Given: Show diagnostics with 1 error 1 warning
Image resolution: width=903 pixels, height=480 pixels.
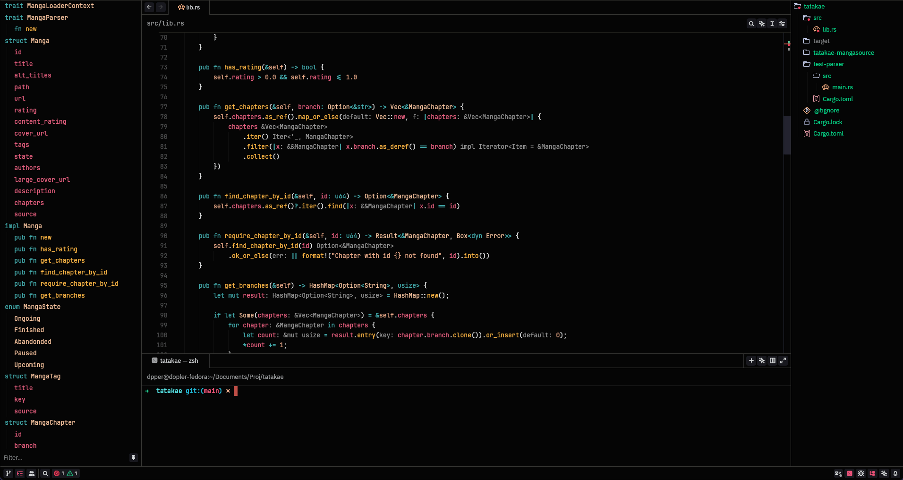Looking at the screenshot, I should pyautogui.click(x=66, y=473).
